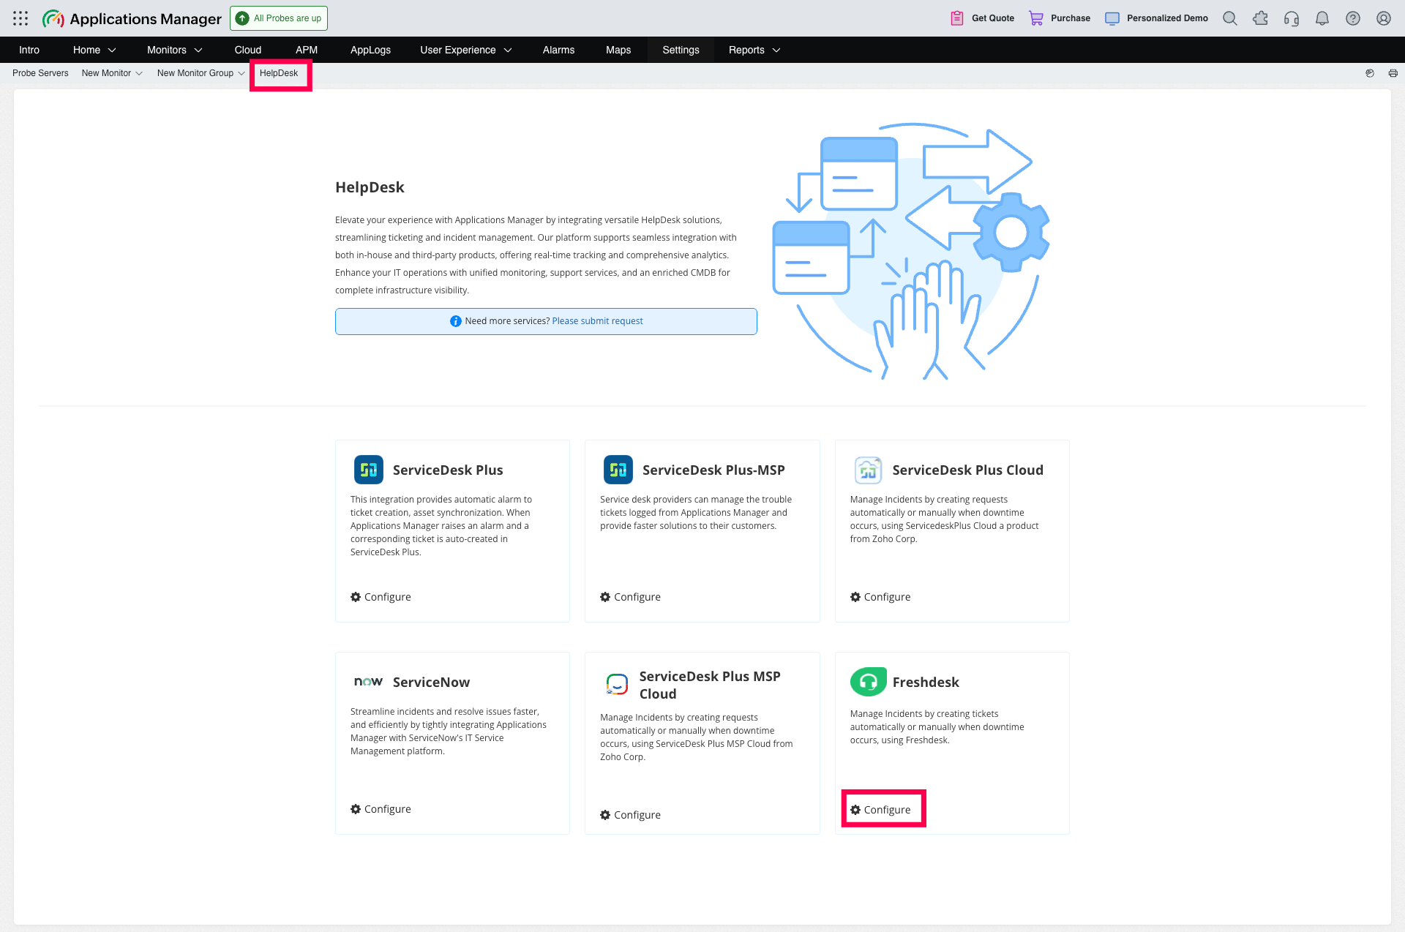Image resolution: width=1405 pixels, height=932 pixels.
Task: Click the ServiceDesk Plus MSP Cloud title
Action: tap(710, 685)
